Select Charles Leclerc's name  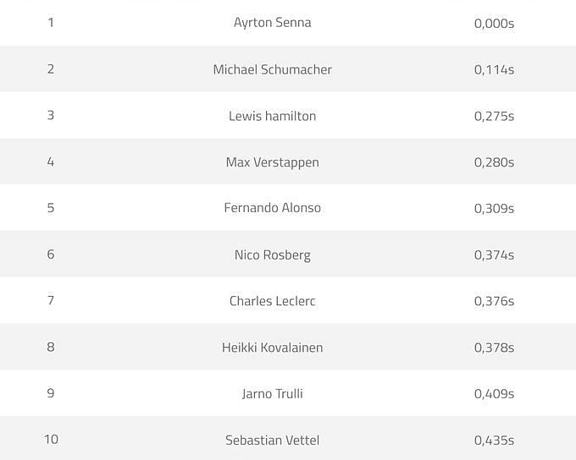(x=273, y=301)
